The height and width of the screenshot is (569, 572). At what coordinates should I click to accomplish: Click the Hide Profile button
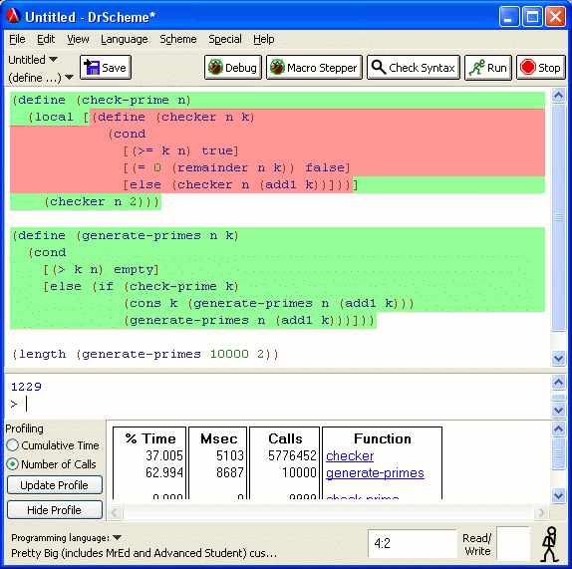(55, 509)
